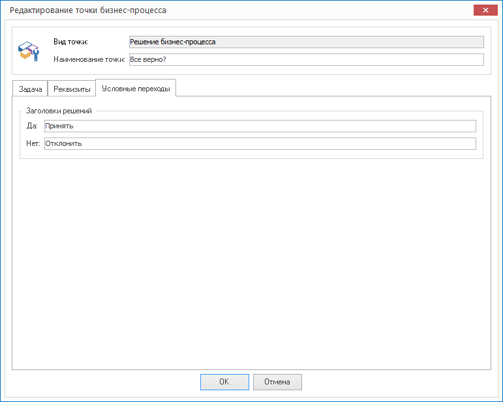Edit the Наименование точки field
503x402 pixels.
tap(307, 59)
